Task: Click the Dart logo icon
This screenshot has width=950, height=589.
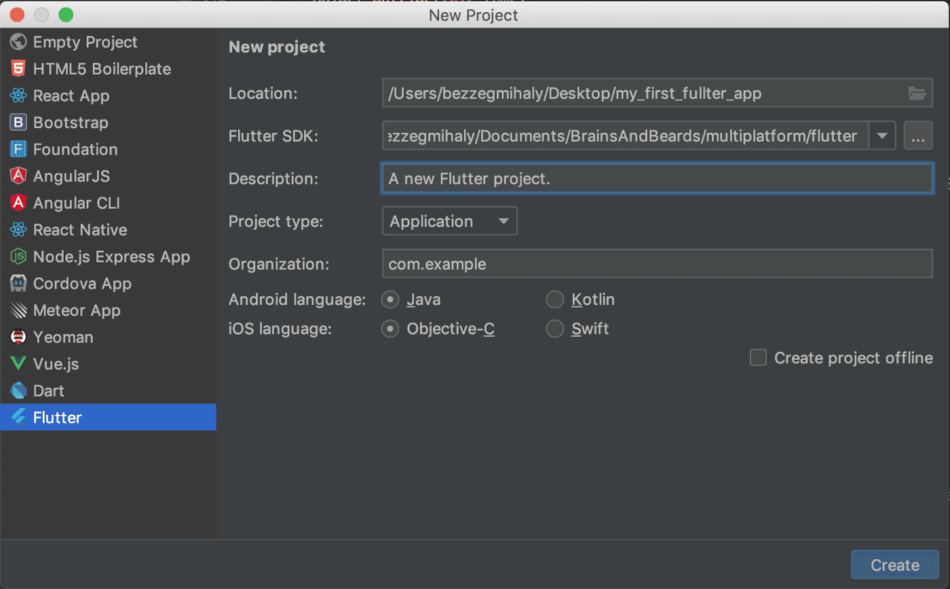Action: pyautogui.click(x=18, y=391)
